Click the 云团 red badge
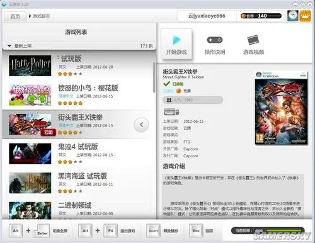 49,132
